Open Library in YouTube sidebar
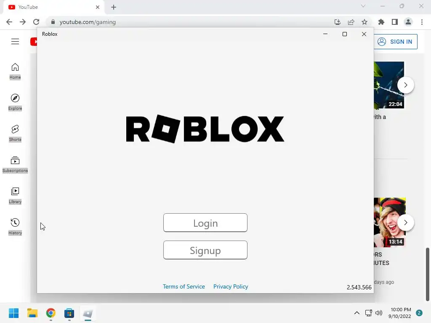 (15, 196)
